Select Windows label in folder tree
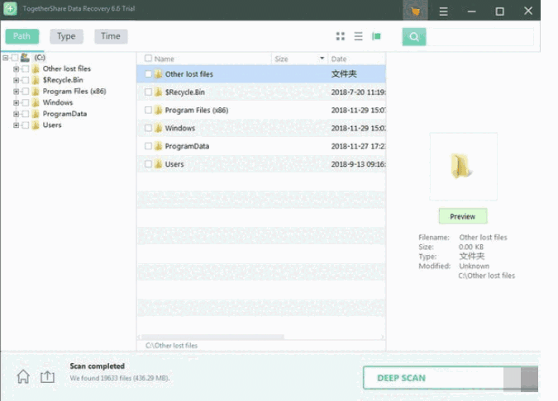 (58, 102)
